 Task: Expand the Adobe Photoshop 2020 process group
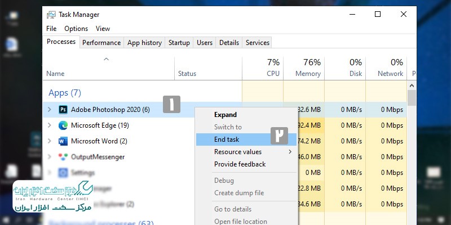[50, 110]
